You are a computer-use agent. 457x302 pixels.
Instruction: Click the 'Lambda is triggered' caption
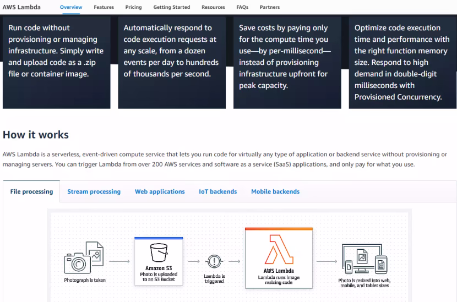(x=214, y=278)
